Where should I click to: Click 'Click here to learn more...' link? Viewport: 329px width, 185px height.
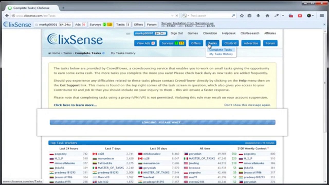click(x=75, y=105)
